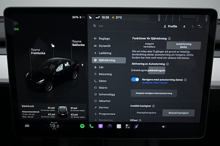Tap the volume speaker icon
This screenshot has height=146, width=220.
pos(164,127)
